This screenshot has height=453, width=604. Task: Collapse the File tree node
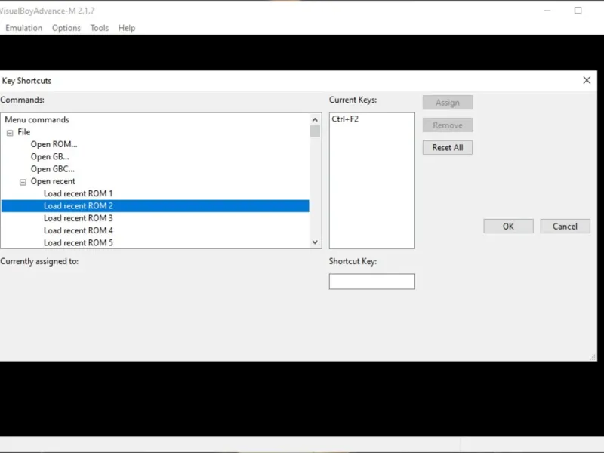[10, 133]
